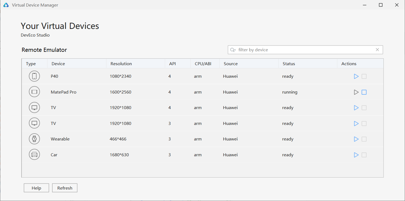Click the stop square for Wearable

click(x=364, y=139)
